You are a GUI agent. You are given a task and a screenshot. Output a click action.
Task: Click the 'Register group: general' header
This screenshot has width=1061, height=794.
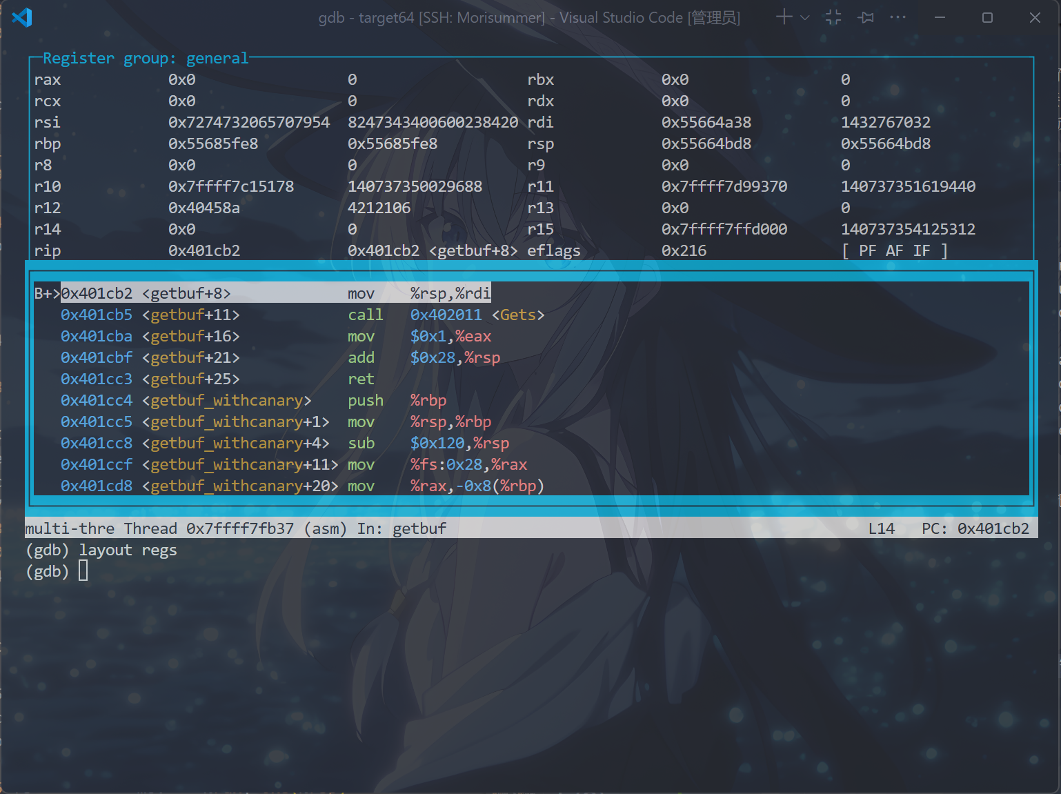[145, 59]
